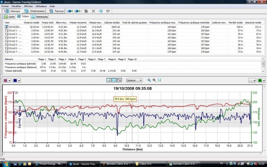This screenshot has height=167, width=267.
Task: Click the dark blue speed color swatch
Action: pos(17,81)
